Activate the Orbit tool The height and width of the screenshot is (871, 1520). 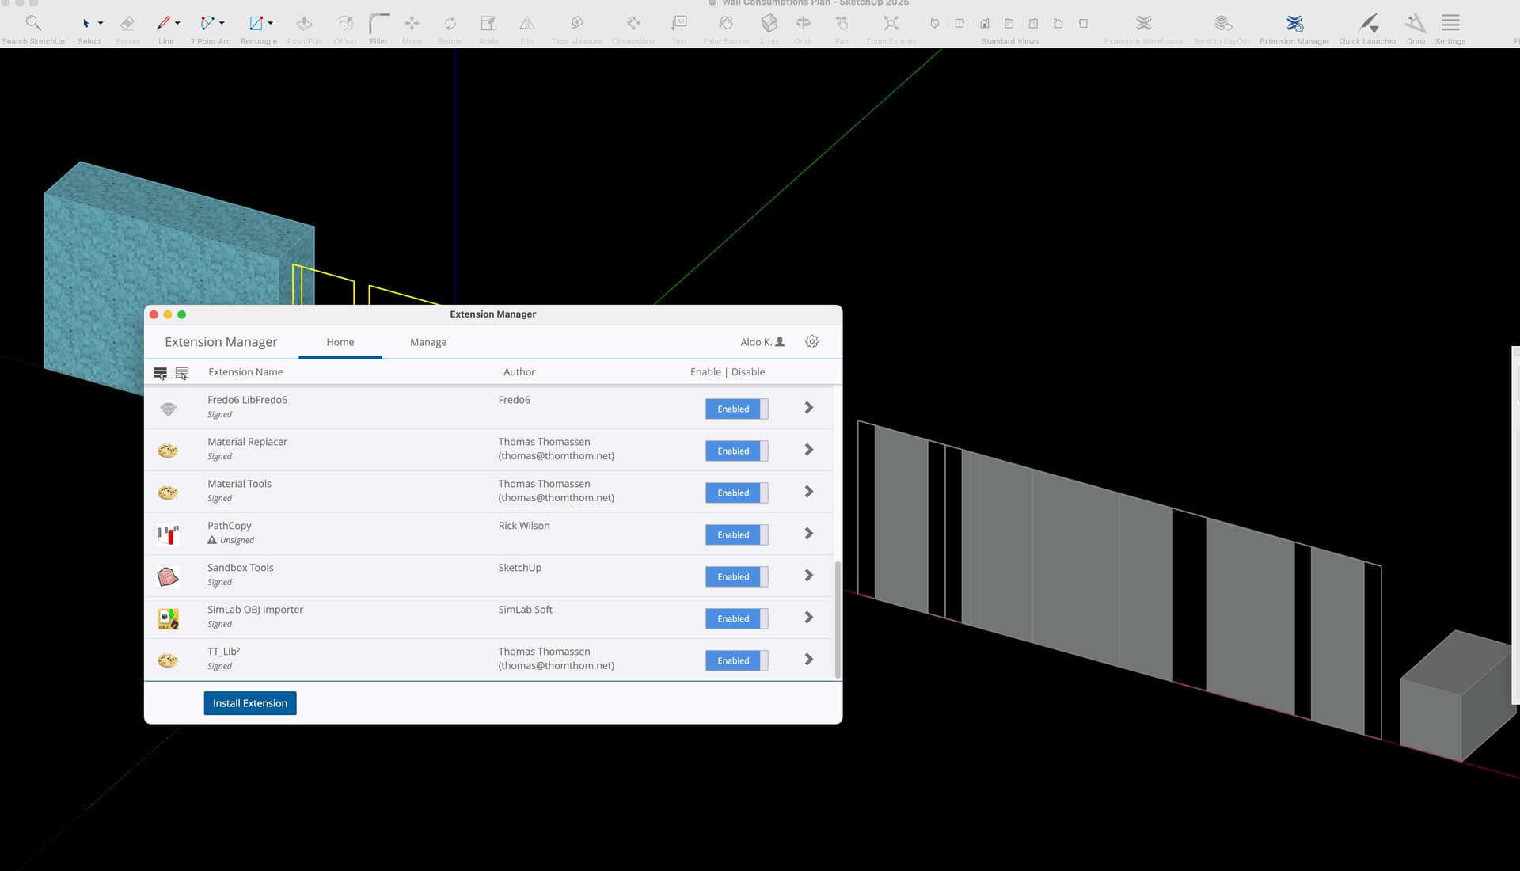[x=804, y=24]
